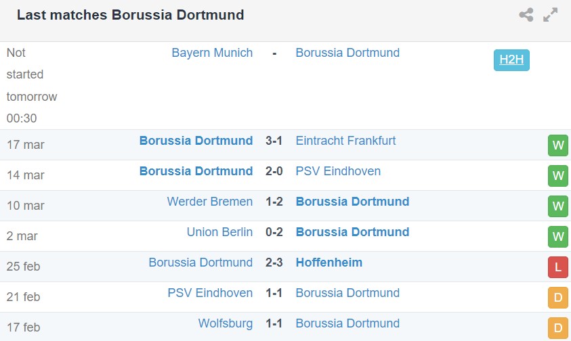Click the D badge for 21 feb match
This screenshot has width=571, height=341.
coord(558,298)
